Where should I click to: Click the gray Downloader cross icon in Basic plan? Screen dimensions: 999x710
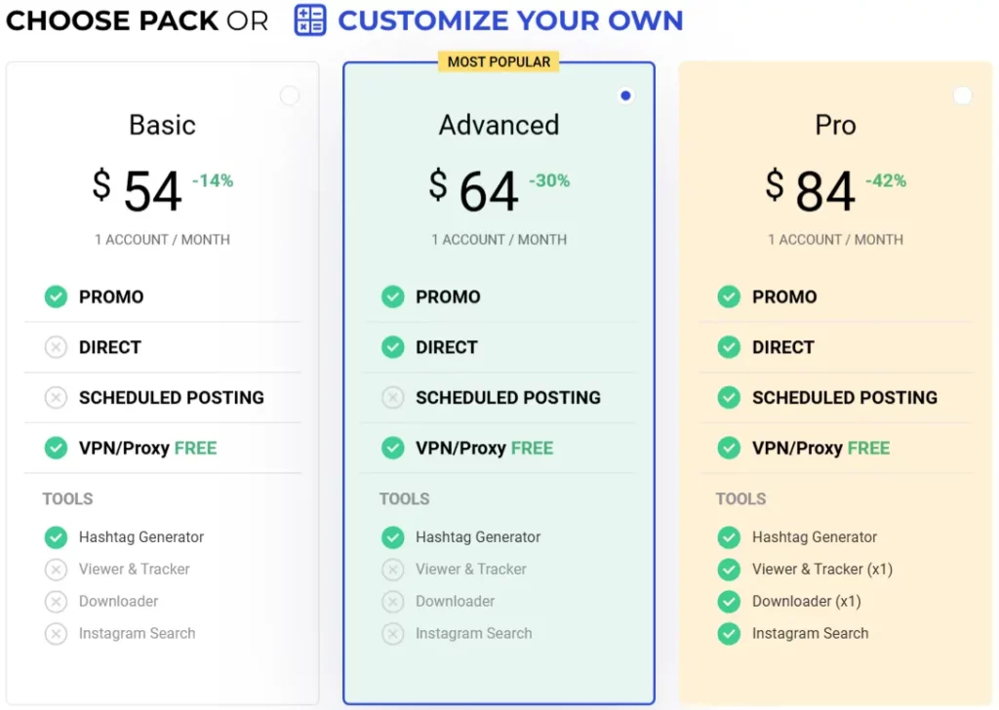tap(56, 602)
